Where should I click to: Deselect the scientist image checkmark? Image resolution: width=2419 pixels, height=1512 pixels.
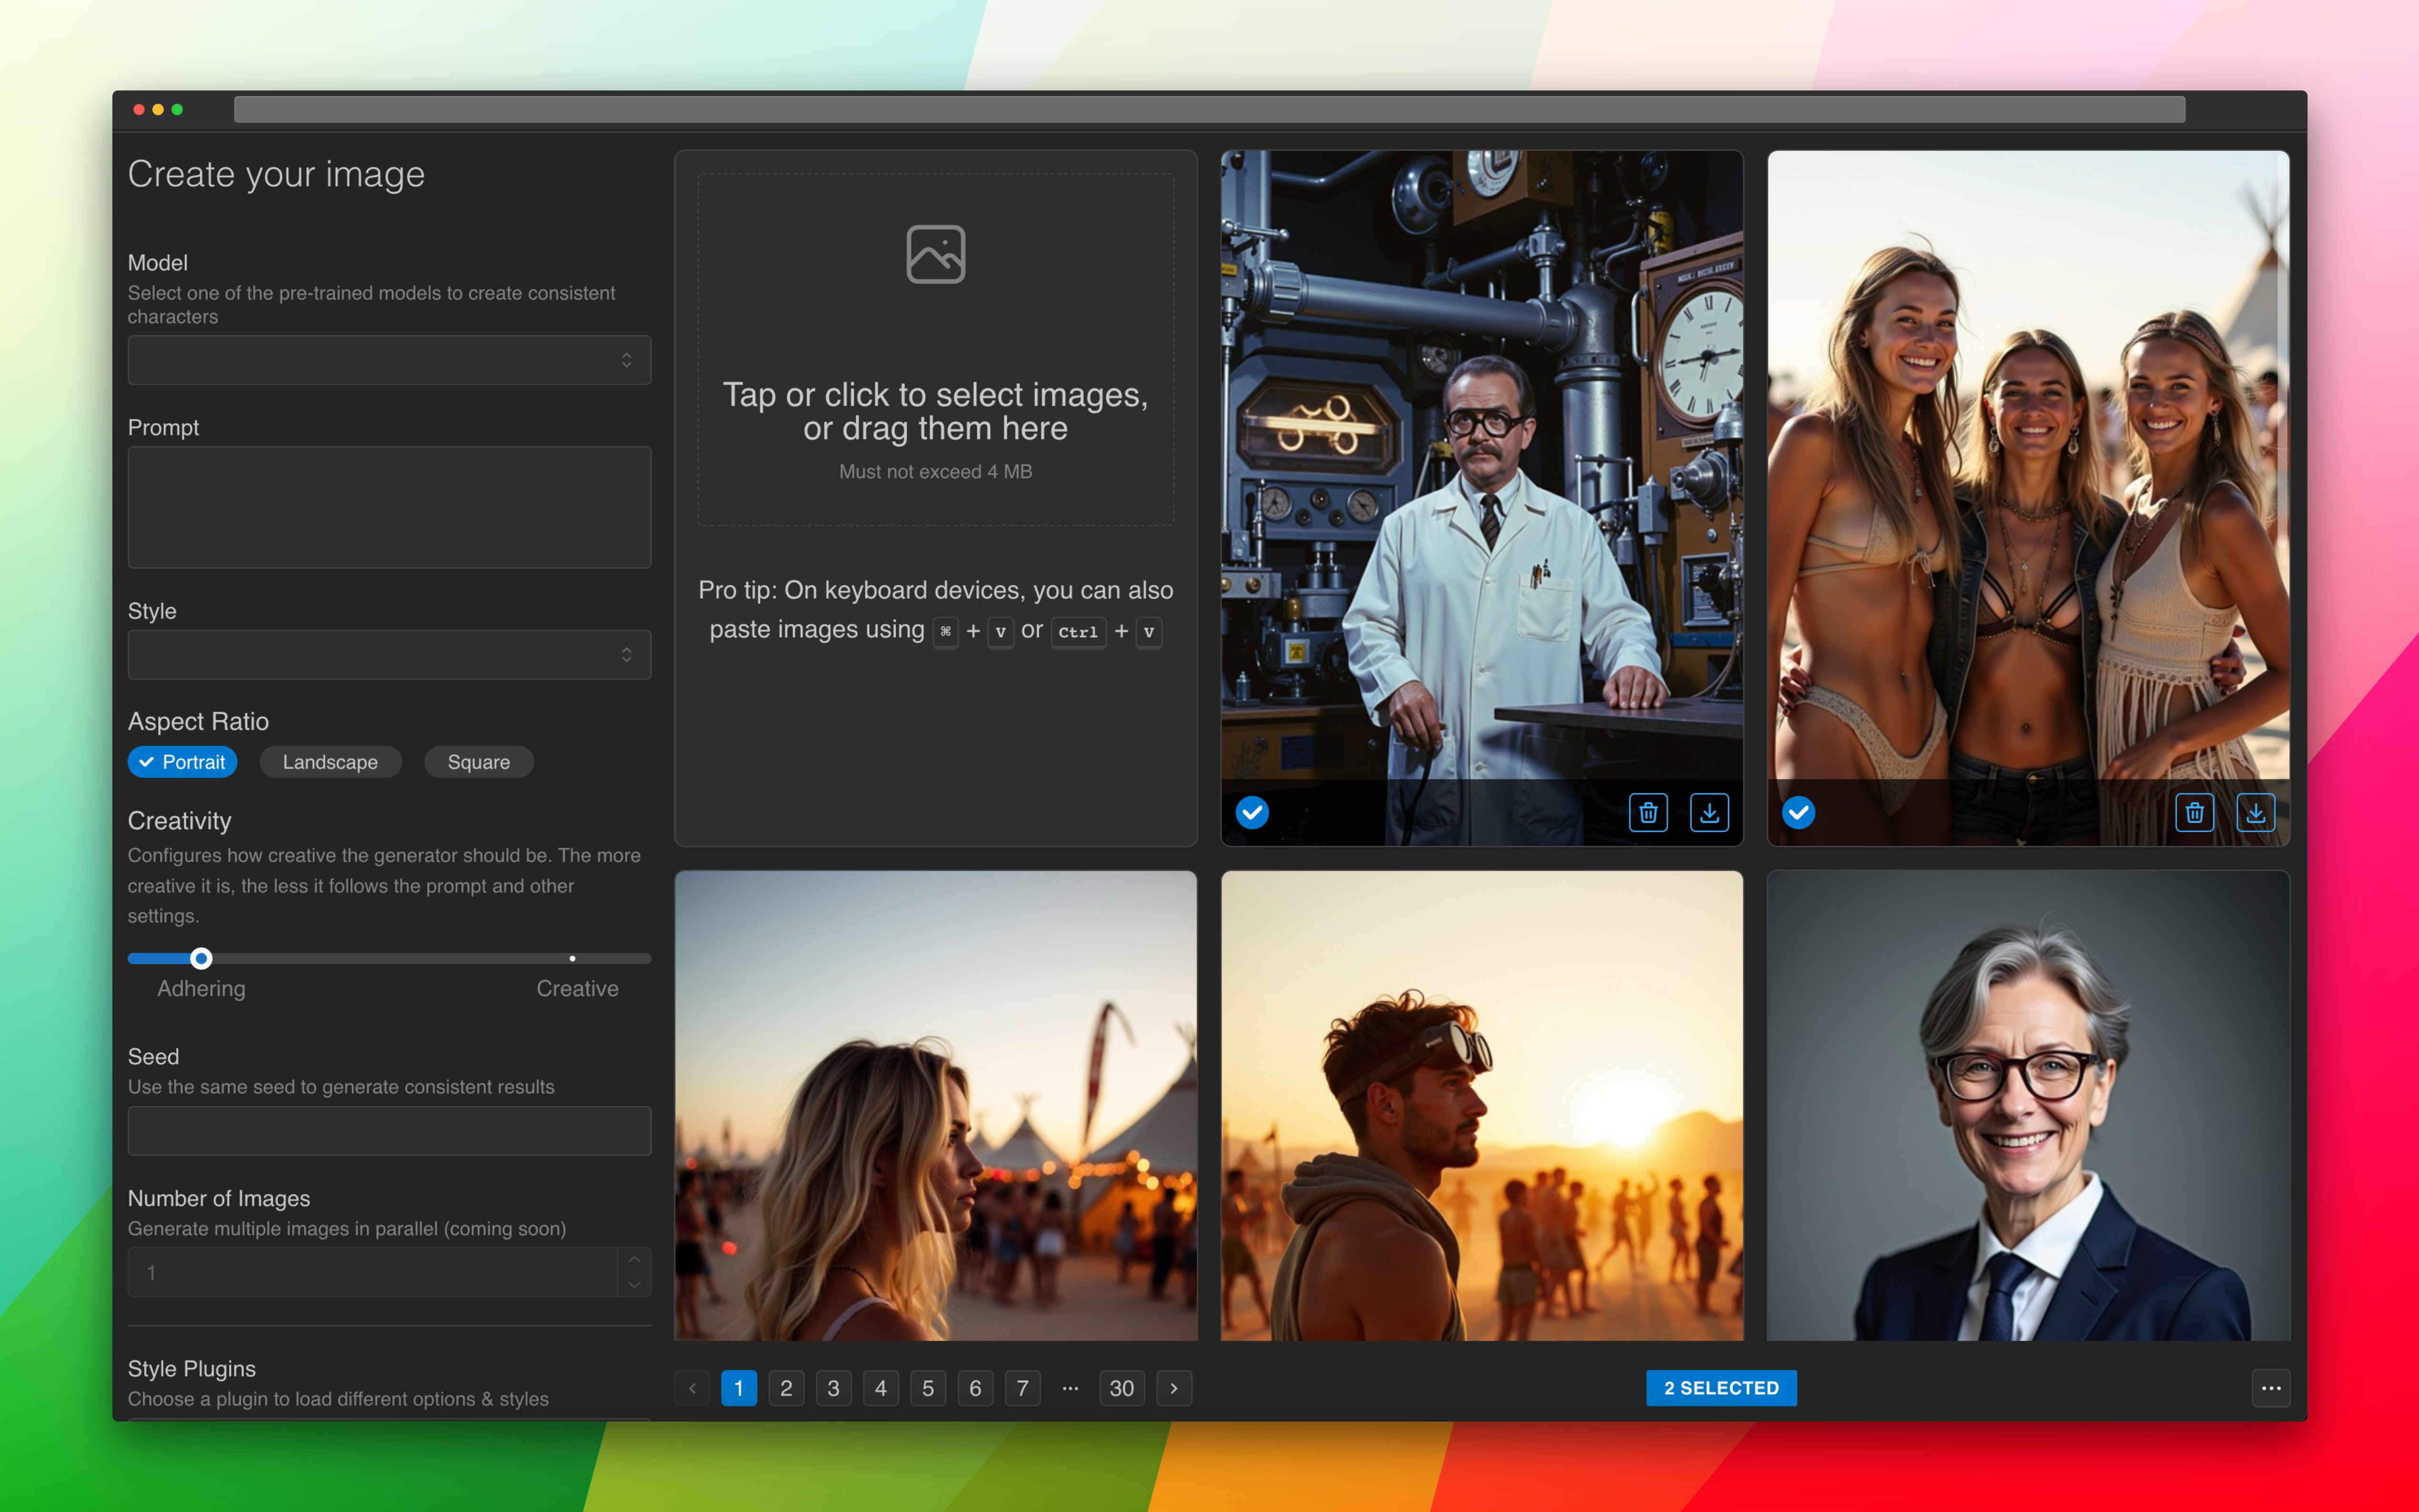pyautogui.click(x=1252, y=813)
